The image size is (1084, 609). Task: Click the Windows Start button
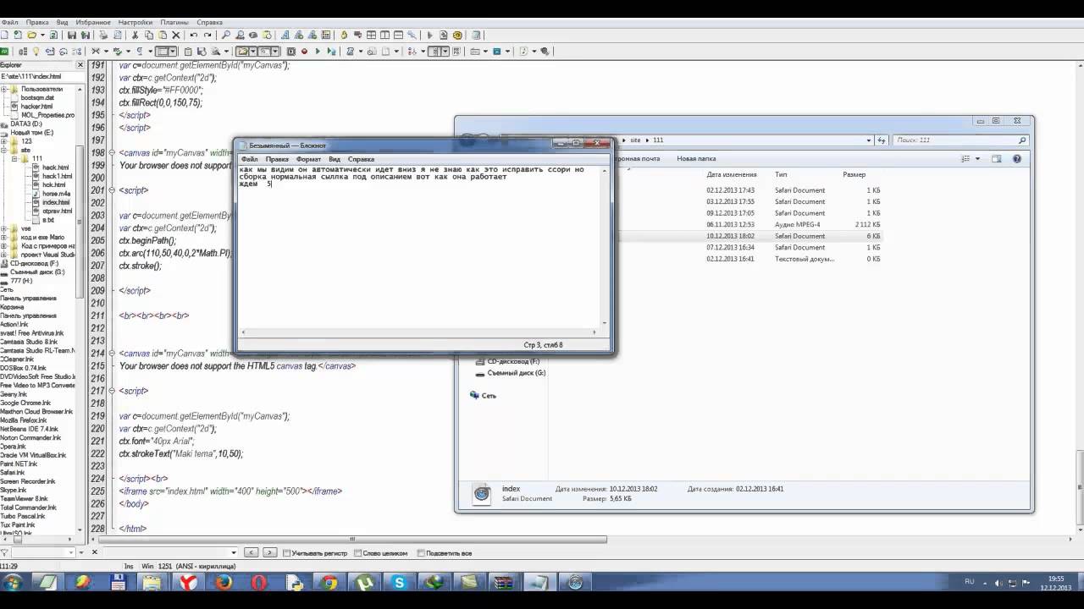coord(13,582)
